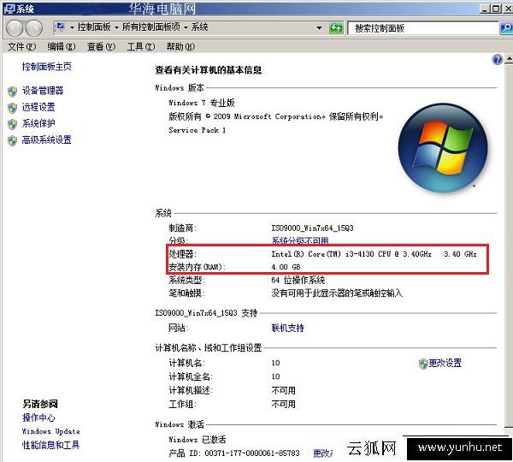Open 远程设置 link
513x462 pixels.
(x=38, y=107)
